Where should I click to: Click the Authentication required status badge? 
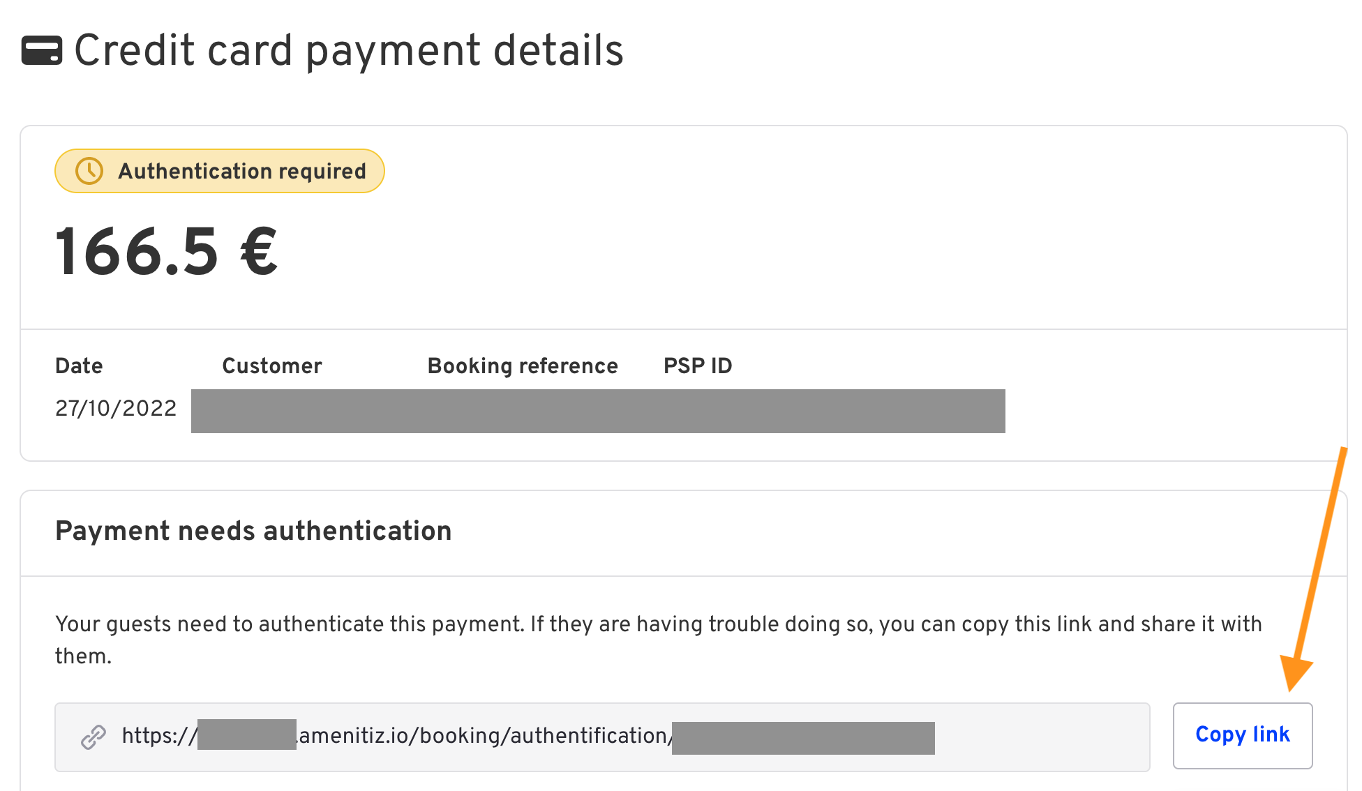(220, 171)
